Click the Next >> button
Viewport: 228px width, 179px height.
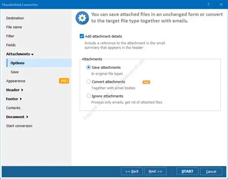tap(155, 171)
